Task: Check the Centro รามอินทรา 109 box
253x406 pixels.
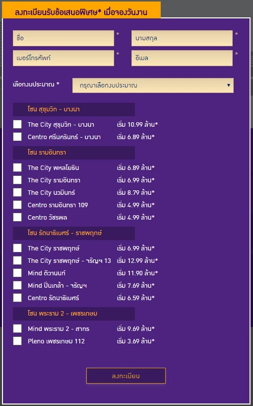Action: click(x=17, y=205)
